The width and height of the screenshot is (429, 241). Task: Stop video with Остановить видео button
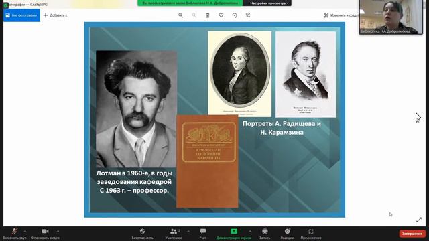click(45, 234)
